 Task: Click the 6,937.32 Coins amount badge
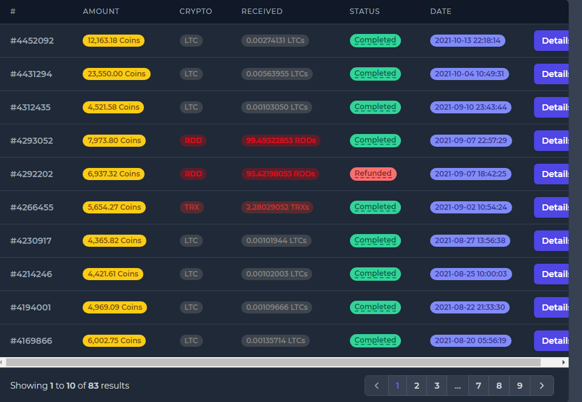click(114, 174)
